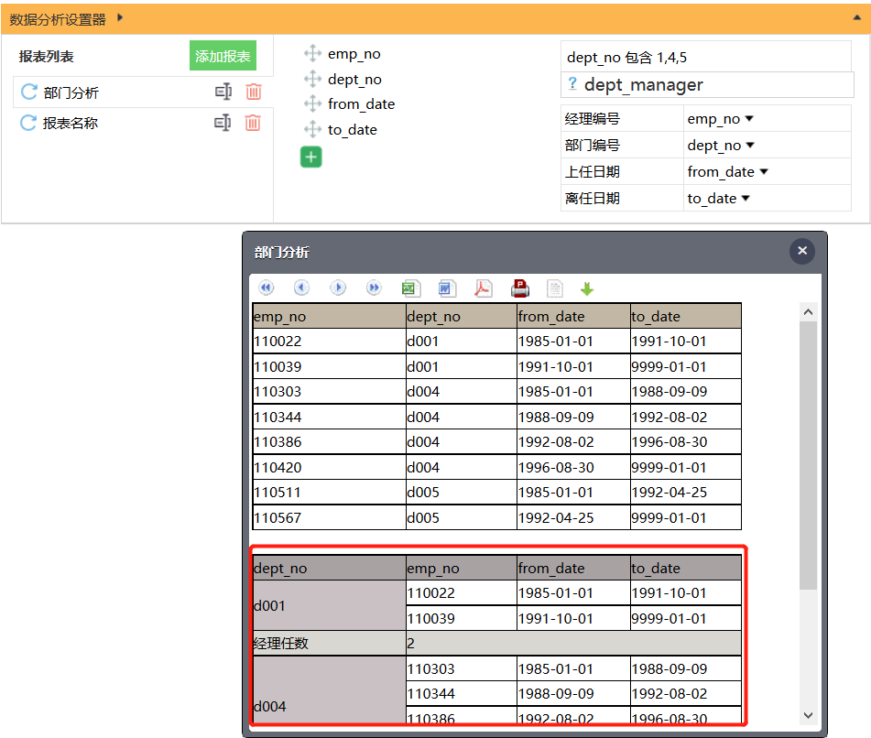Export report as PDF

(x=483, y=288)
